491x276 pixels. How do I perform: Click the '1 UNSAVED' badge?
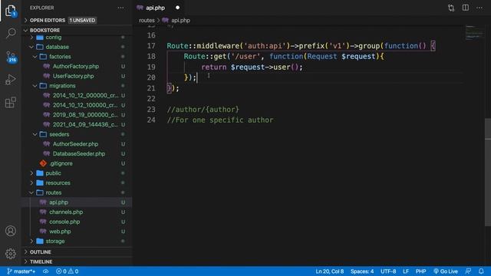click(x=82, y=21)
